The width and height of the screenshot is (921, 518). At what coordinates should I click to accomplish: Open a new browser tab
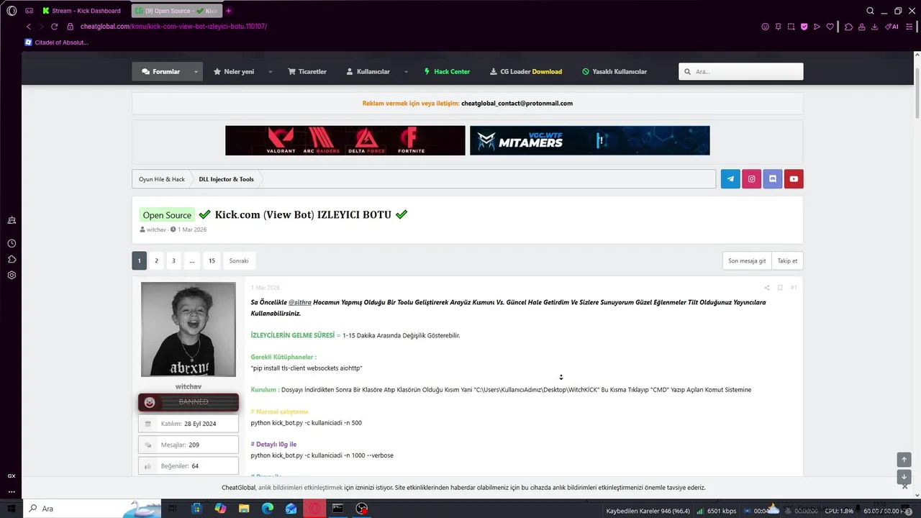pyautogui.click(x=229, y=11)
